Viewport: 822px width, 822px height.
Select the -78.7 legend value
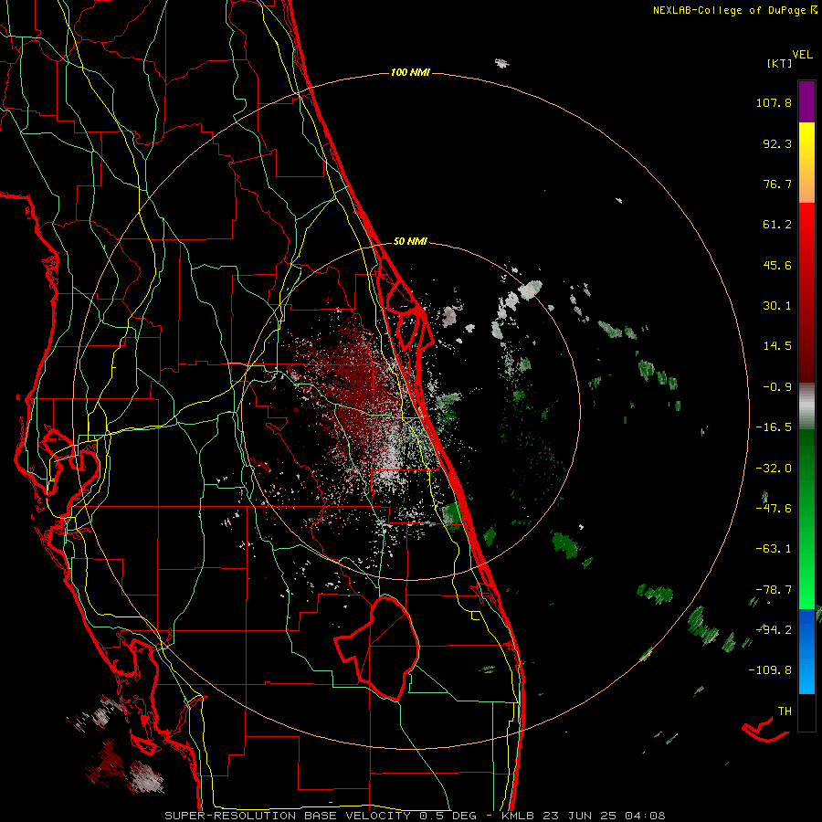coord(774,590)
